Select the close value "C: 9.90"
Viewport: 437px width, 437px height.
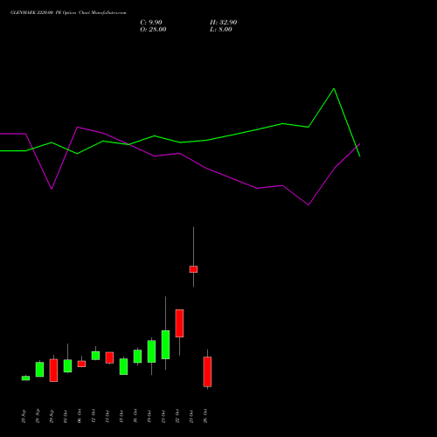(151, 23)
